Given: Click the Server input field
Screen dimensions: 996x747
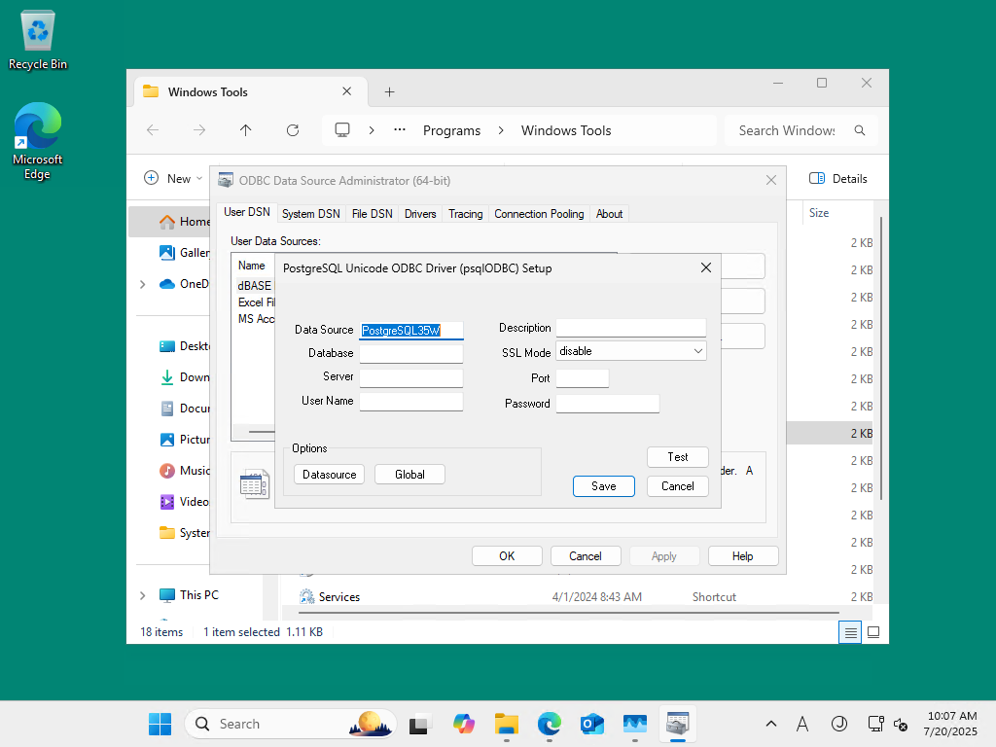Looking at the screenshot, I should (411, 378).
